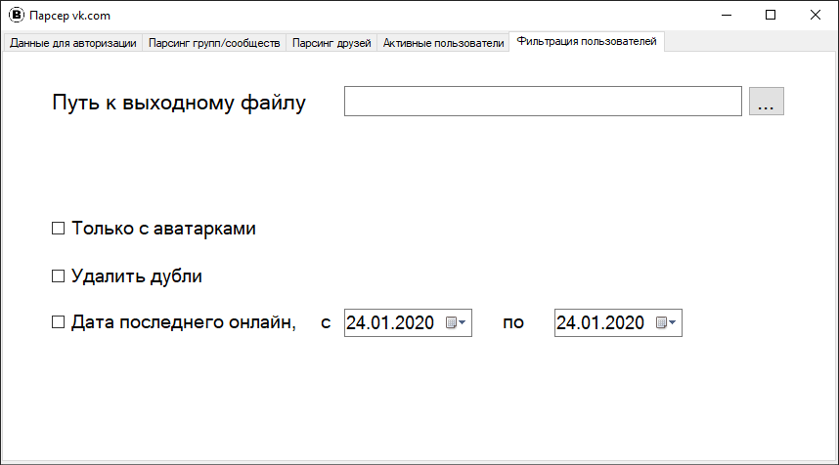
Task: Click the 'Фильтрация пользователей' tab
Action: [x=587, y=42]
